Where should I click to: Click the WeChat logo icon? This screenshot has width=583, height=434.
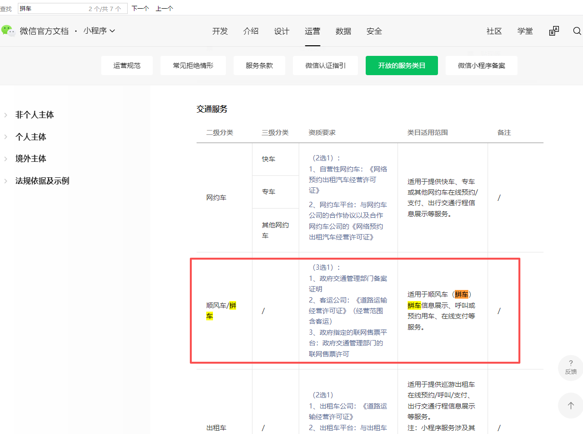coord(9,31)
